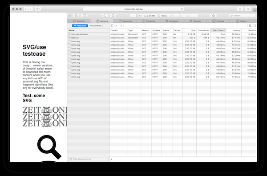This screenshot has height=176, width=267.
Task: Click magnifier SVG image on page
Action: (49, 147)
